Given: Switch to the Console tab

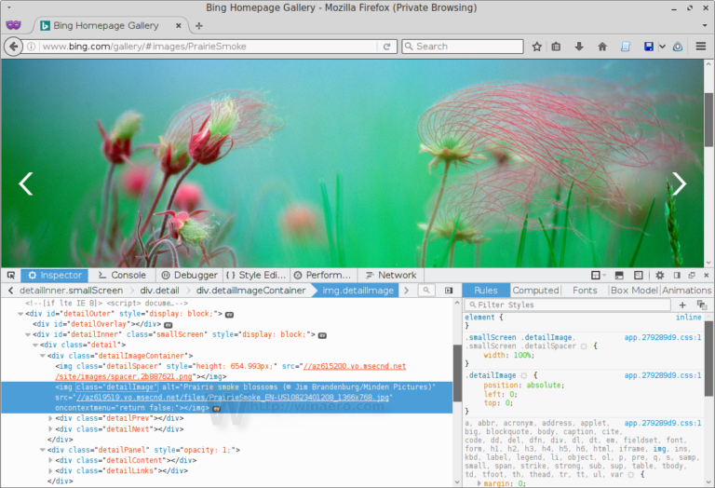Looking at the screenshot, I should point(122,275).
